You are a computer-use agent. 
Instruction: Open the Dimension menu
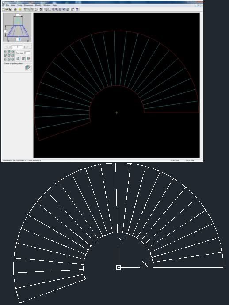pos(28,5)
